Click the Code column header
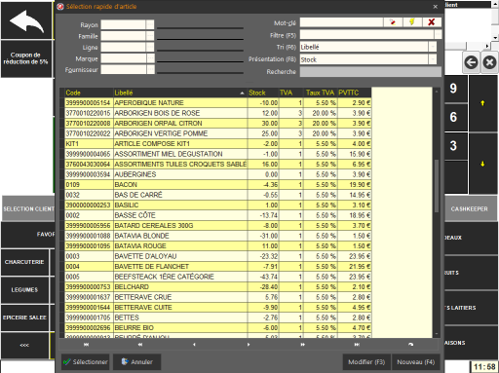 click(89, 93)
